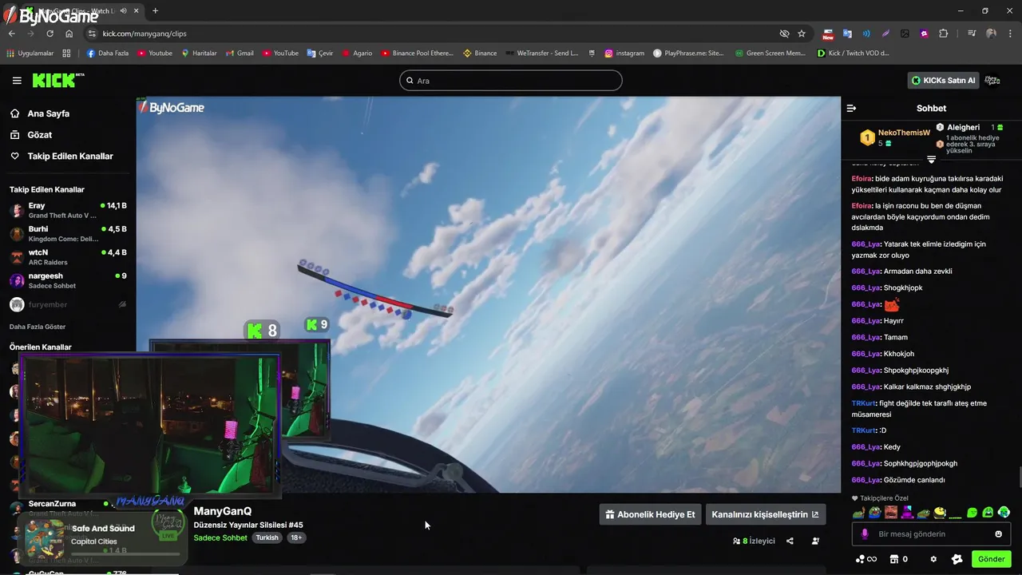Open the Extensions puzzle icon

(943, 34)
